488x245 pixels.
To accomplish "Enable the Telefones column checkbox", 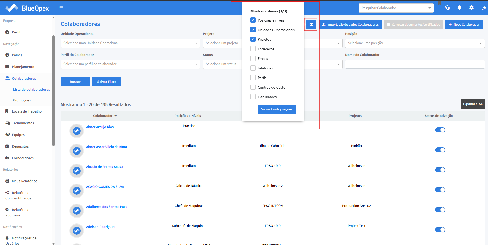I will (x=253, y=68).
